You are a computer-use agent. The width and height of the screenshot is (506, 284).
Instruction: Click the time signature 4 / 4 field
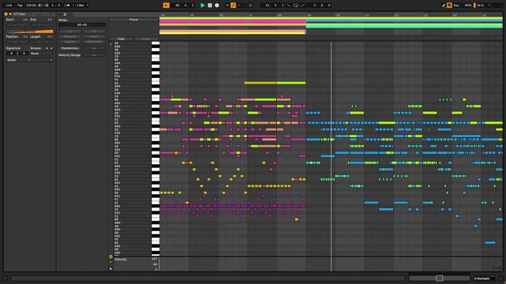pyautogui.click(x=55, y=6)
